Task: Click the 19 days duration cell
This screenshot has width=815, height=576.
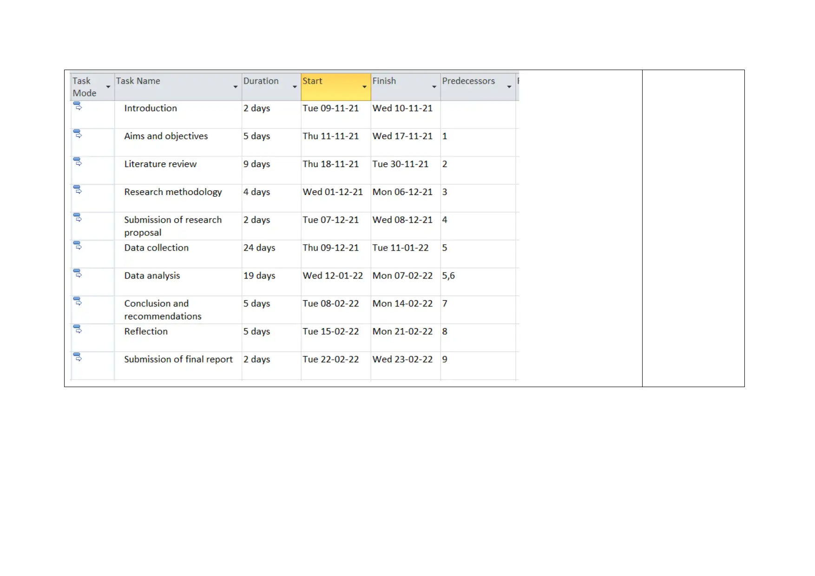Action: click(x=271, y=282)
